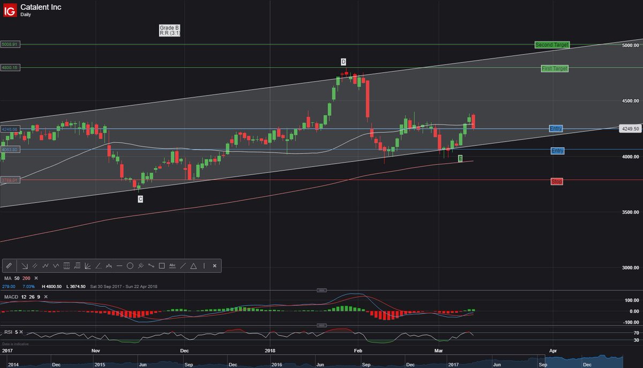Select the ruler measure tool
The width and height of the screenshot is (643, 368).
(9, 266)
